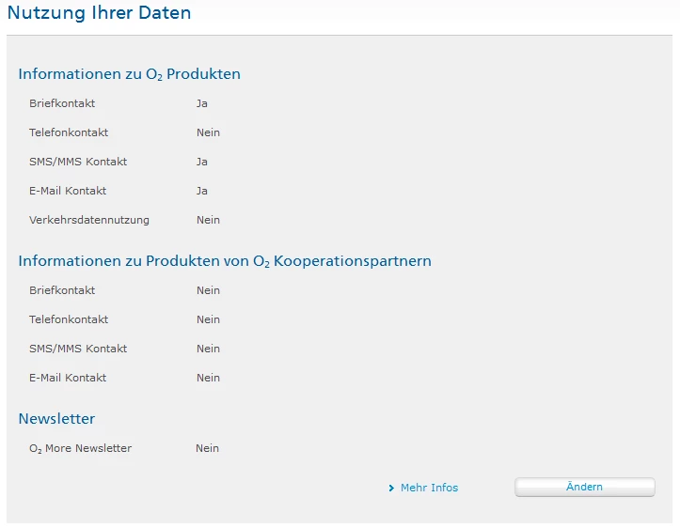Click E-Mail Kontakt label under Kooperationspartnern
This screenshot has height=528, width=680.
68,378
